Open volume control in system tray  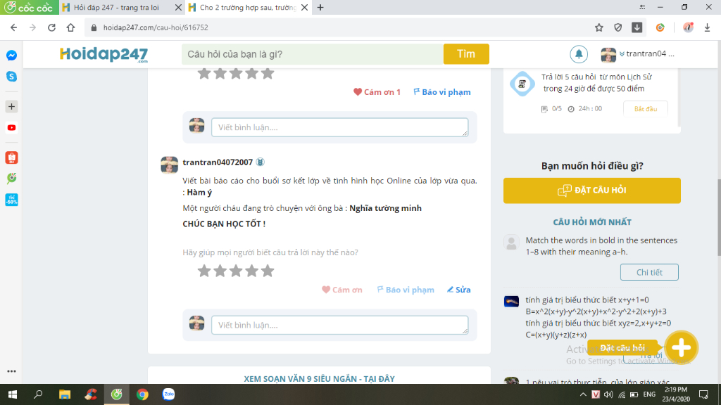(x=608, y=394)
